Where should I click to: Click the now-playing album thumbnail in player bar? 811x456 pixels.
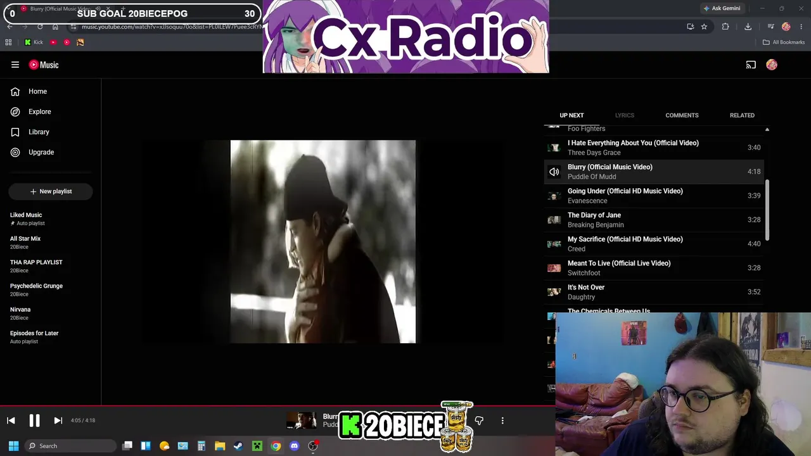[x=301, y=421]
